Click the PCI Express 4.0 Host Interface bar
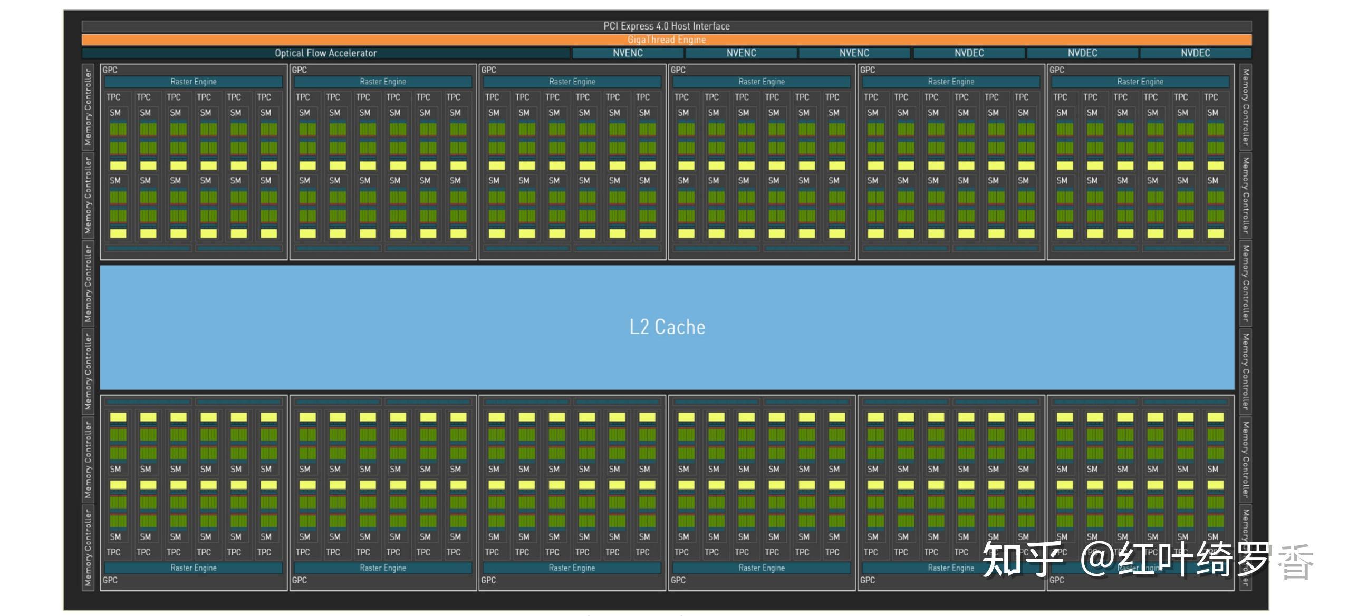 coord(666,26)
